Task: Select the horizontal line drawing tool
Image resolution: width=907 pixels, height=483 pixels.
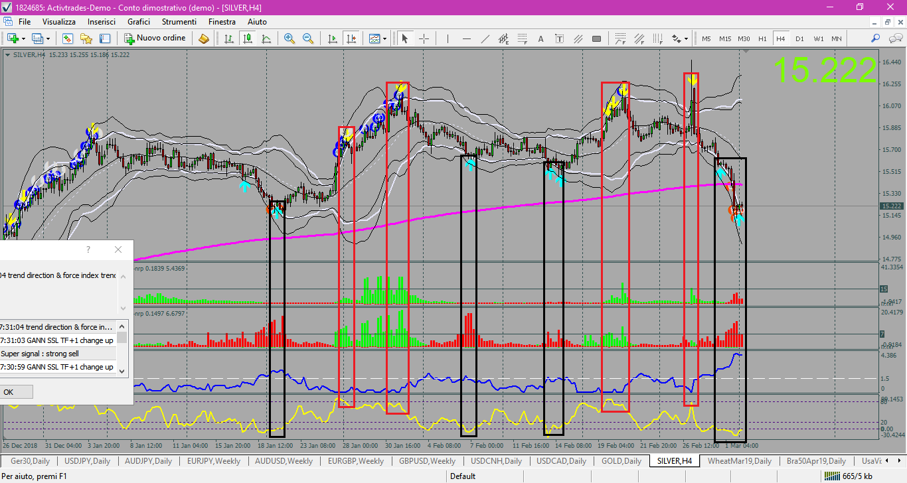Action: [466, 38]
